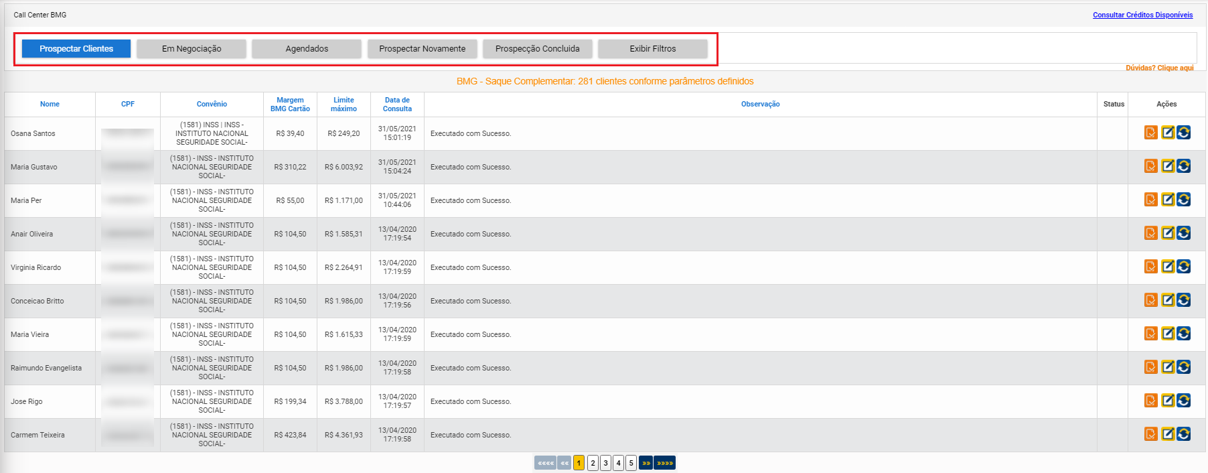Edit the Raimundo Evangelista entry

pyautogui.click(x=1167, y=367)
